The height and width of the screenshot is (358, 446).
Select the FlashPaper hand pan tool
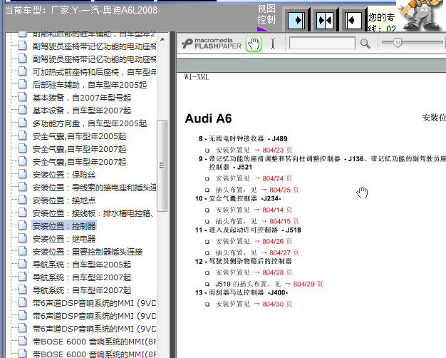[x=254, y=44]
